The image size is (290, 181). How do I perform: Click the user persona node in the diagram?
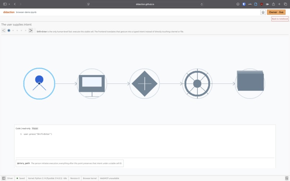coord(39,83)
